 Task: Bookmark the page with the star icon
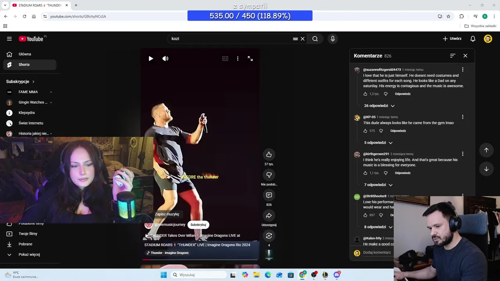[448, 16]
